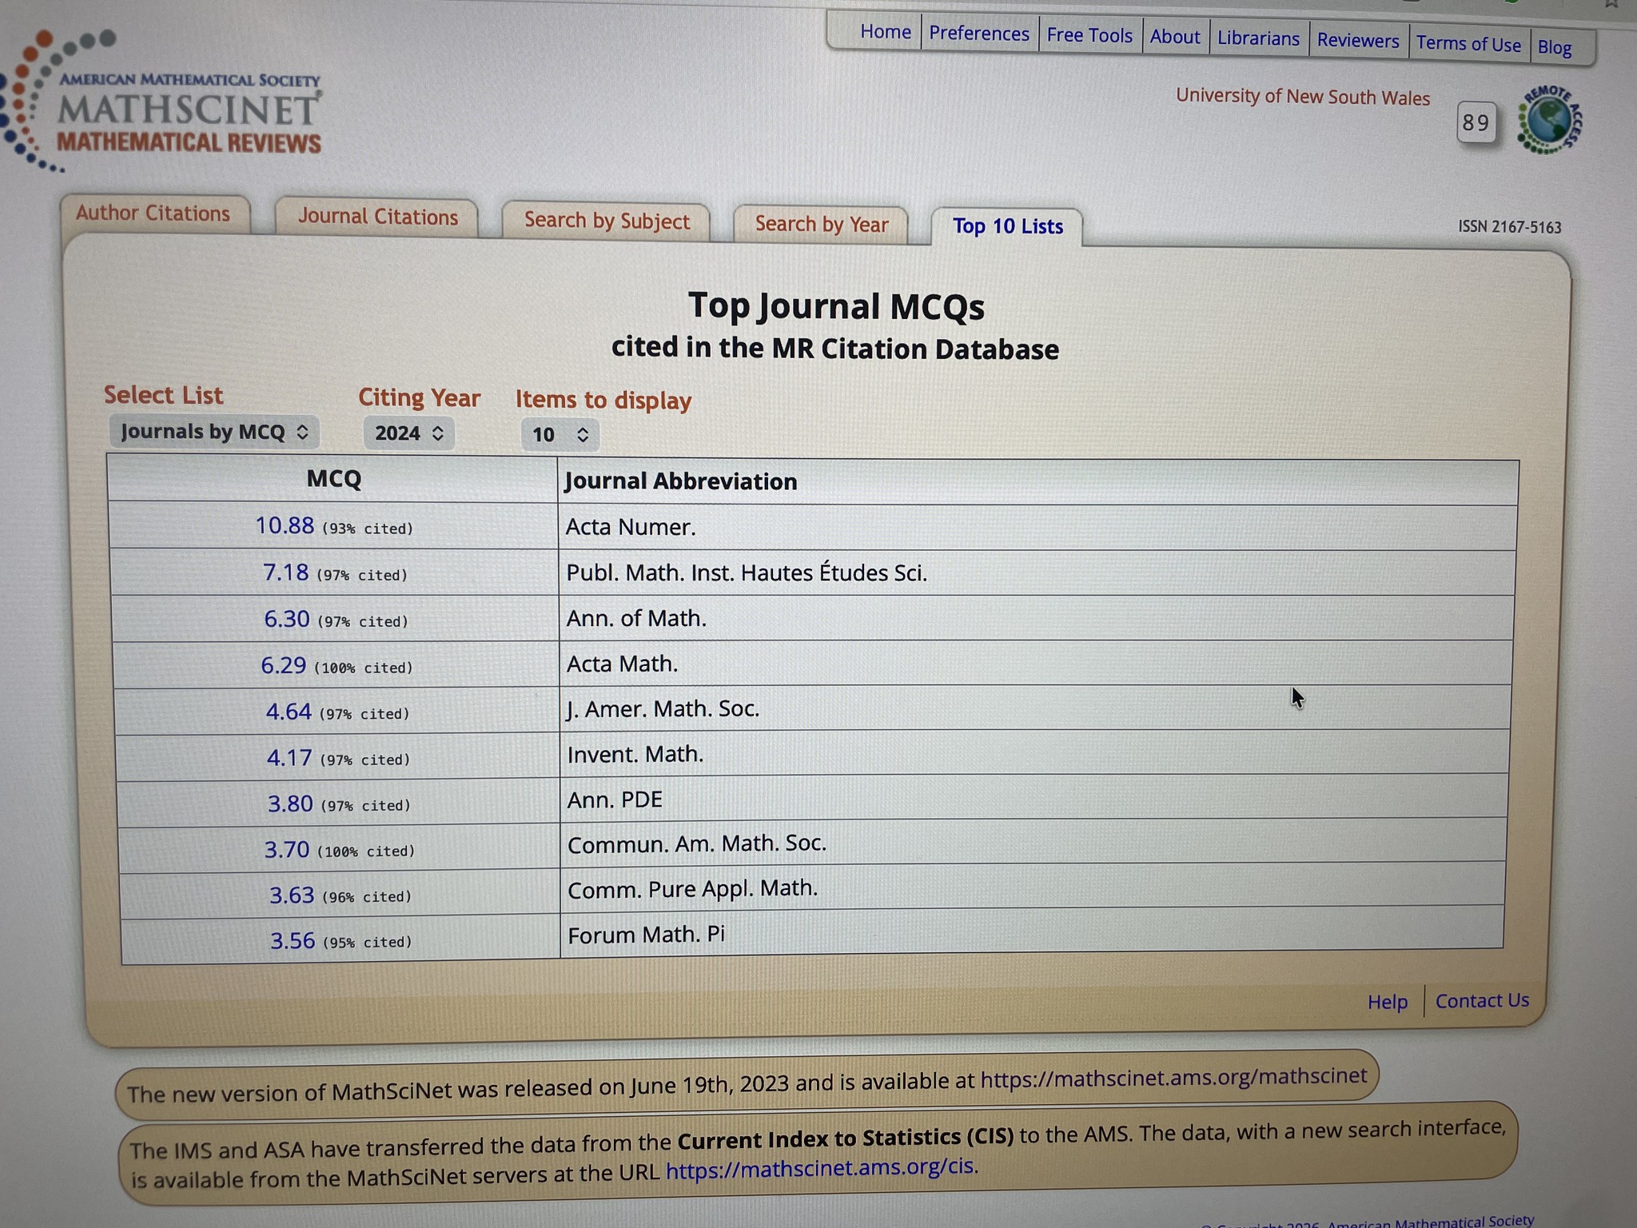This screenshot has height=1228, width=1637.
Task: Click the 10.88 MCQ value link
Action: [x=285, y=526]
